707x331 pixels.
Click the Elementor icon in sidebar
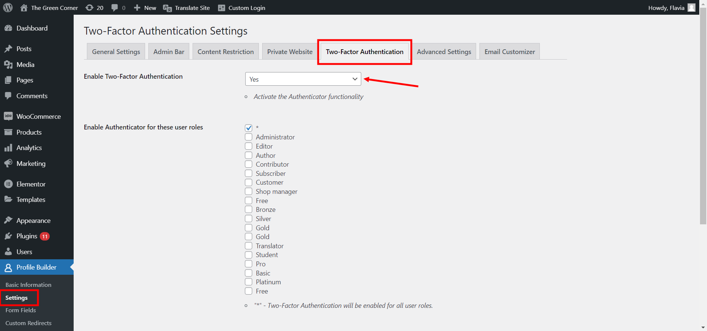pos(8,184)
